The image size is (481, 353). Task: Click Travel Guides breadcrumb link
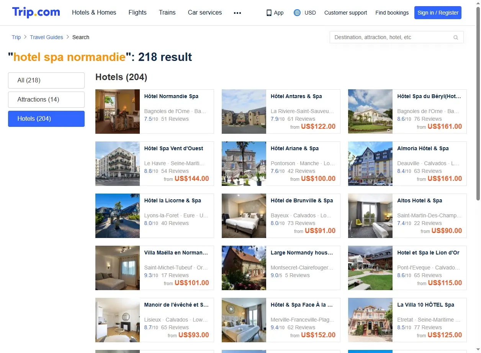46,37
